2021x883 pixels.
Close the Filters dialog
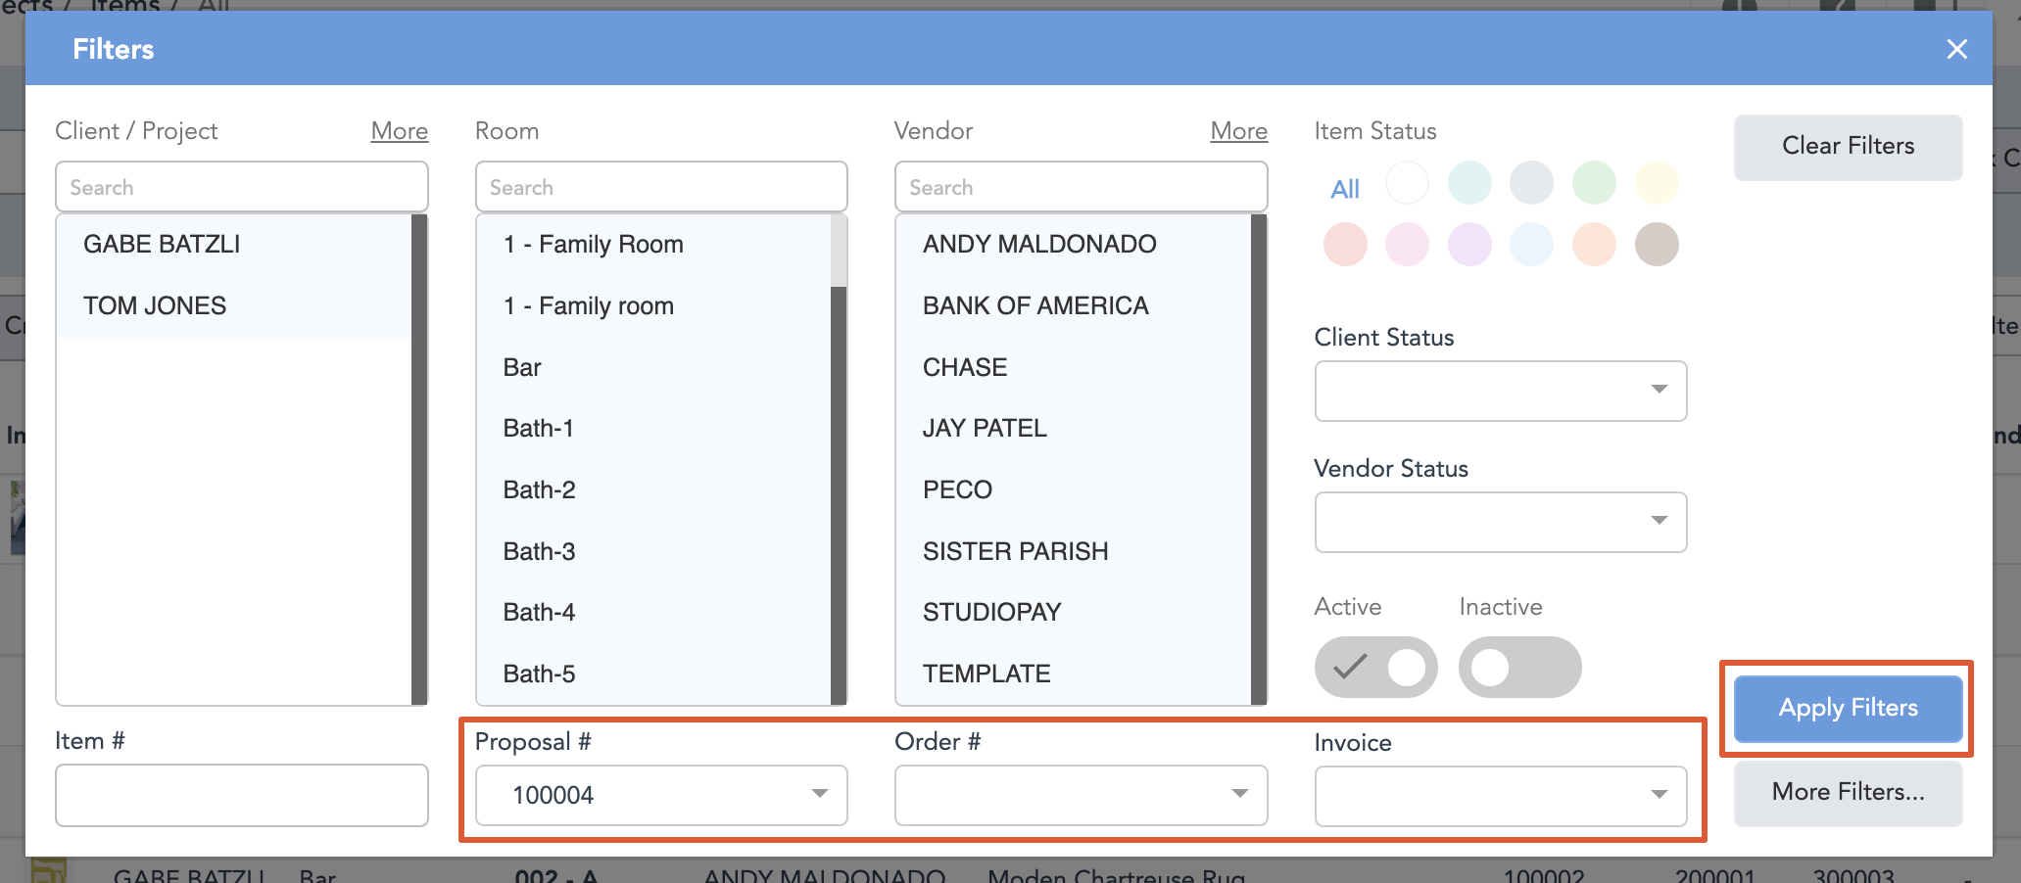coord(1956,49)
